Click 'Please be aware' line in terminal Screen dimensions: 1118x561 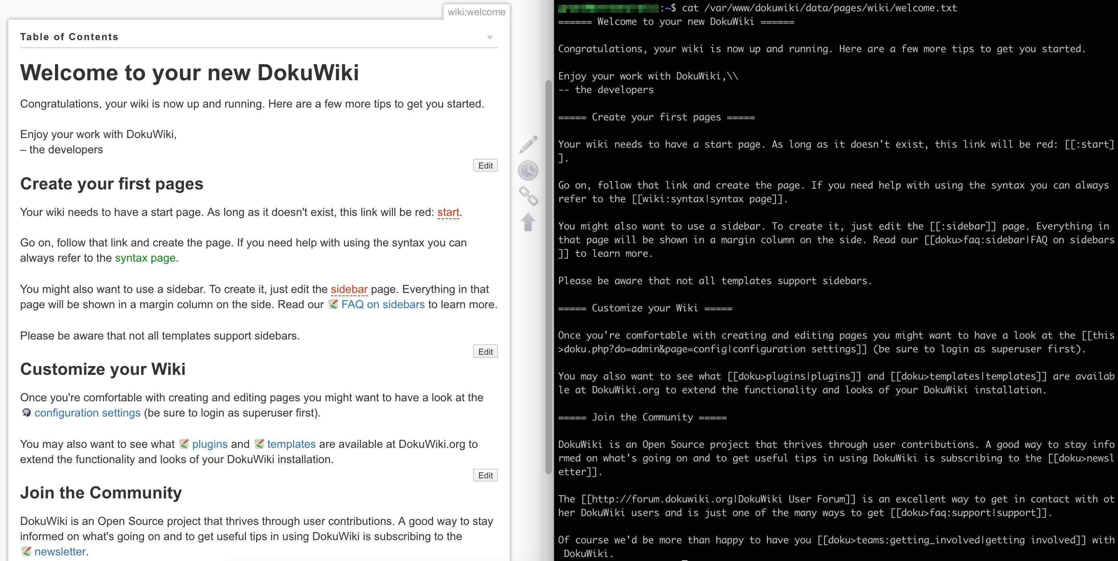[714, 281]
